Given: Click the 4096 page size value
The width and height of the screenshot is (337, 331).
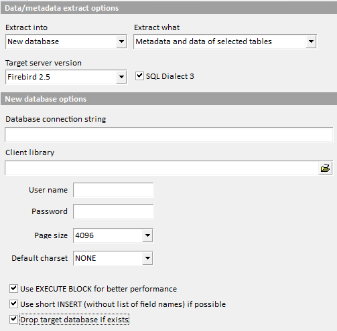Looking at the screenshot, I should [84, 235].
